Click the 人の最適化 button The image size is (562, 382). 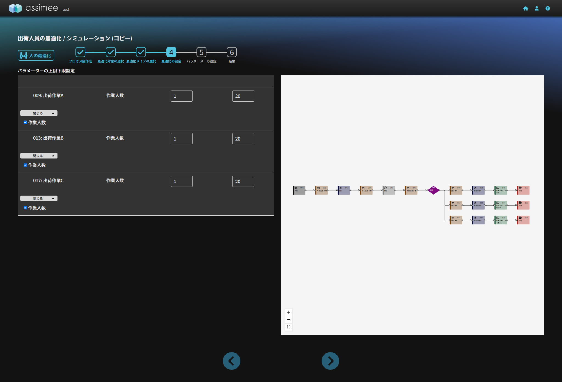(x=36, y=55)
